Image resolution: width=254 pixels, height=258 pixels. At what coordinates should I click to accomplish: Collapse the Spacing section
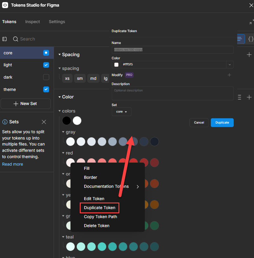[60, 55]
